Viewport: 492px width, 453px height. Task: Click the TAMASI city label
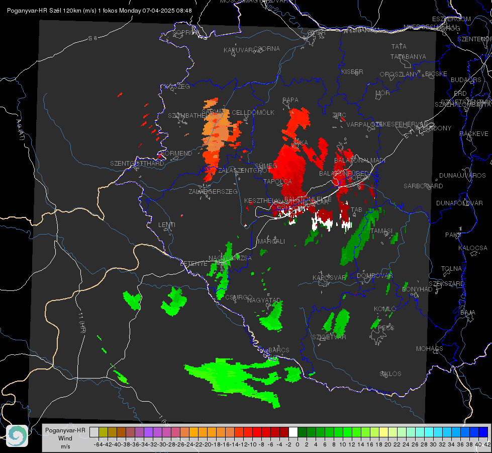pyautogui.click(x=381, y=231)
